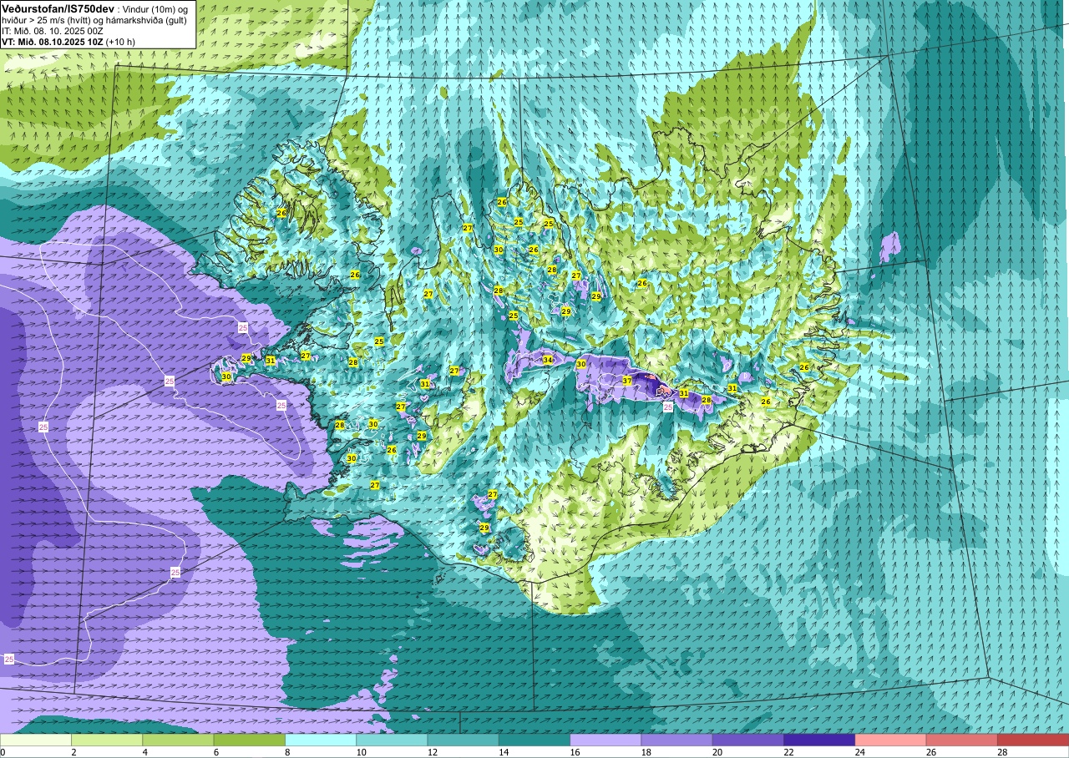Click the 6–8 m/s olive green legend swatch
1069x758 pixels.
(249, 740)
